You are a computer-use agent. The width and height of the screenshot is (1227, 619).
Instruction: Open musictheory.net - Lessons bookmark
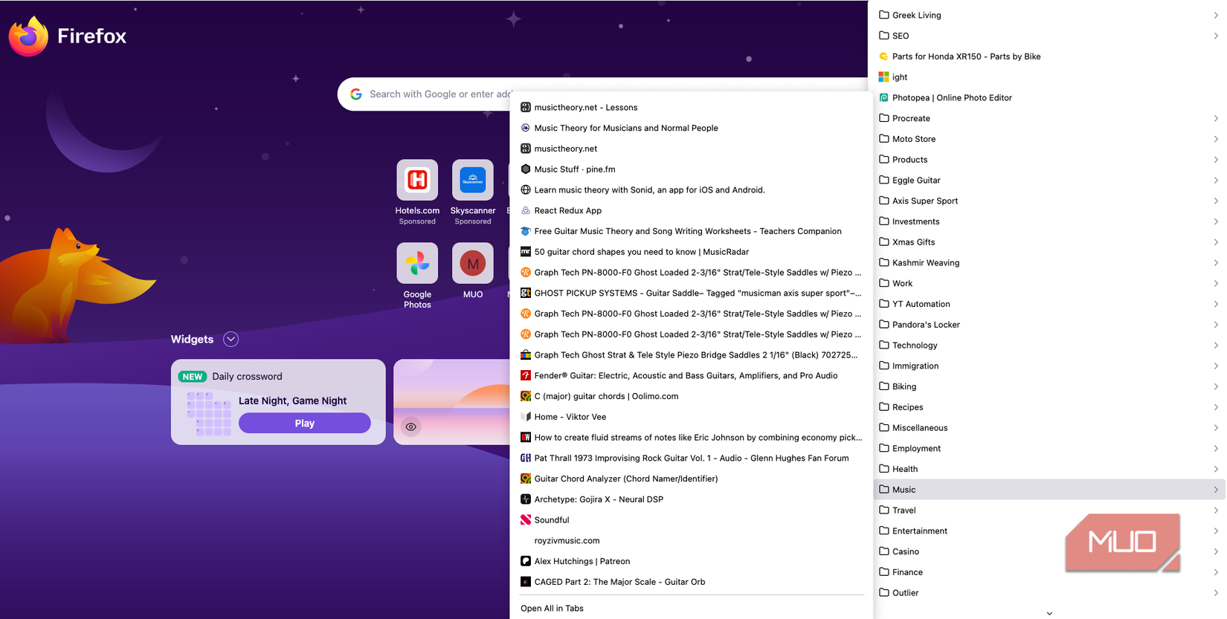tap(692, 107)
